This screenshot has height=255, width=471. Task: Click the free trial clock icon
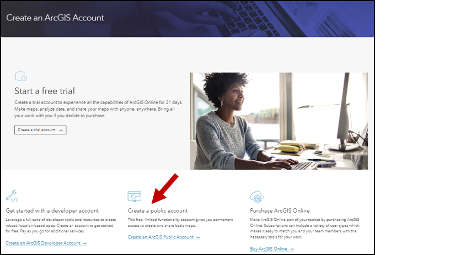point(21,76)
